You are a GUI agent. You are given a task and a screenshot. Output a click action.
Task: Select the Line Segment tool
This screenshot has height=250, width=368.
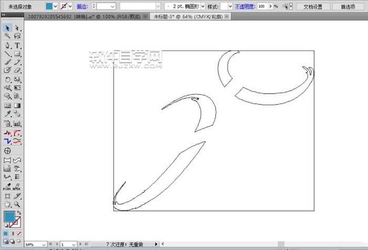7,54
